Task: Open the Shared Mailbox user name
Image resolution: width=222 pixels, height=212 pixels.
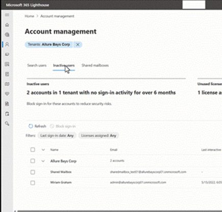Action: 61,172
